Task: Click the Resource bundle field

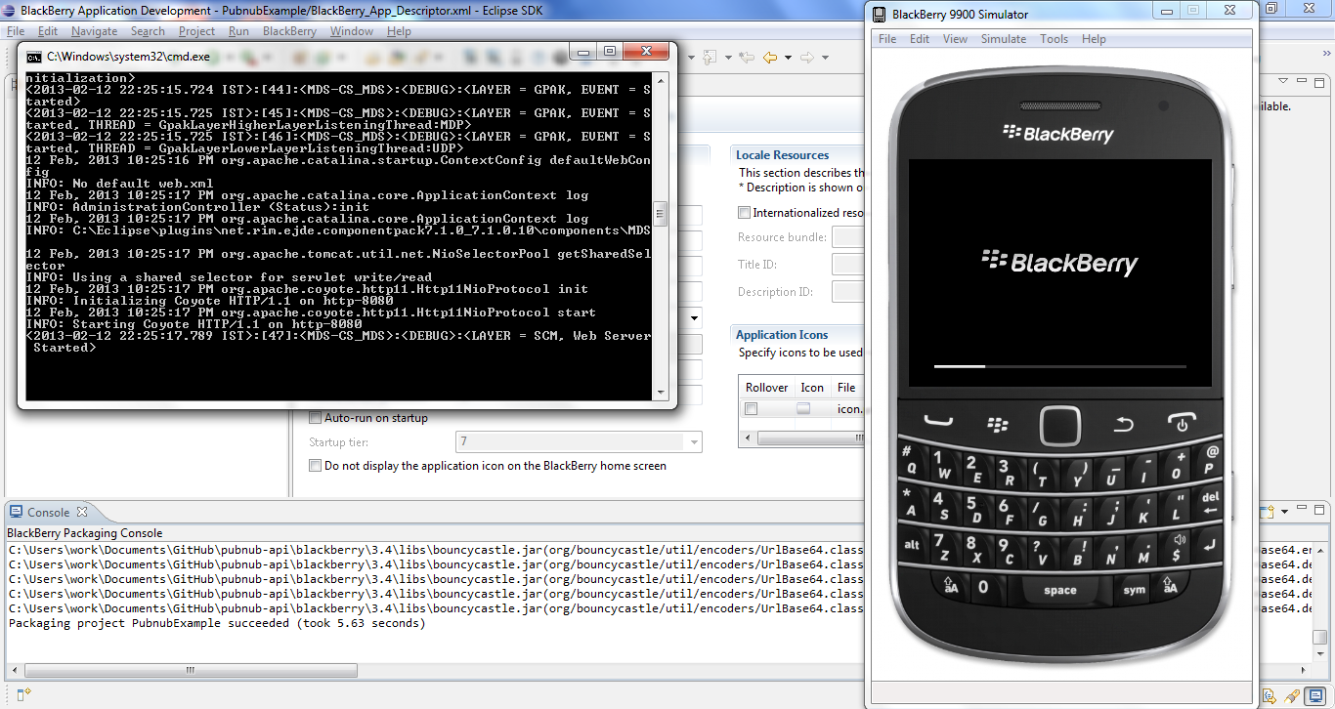Action: click(x=848, y=237)
